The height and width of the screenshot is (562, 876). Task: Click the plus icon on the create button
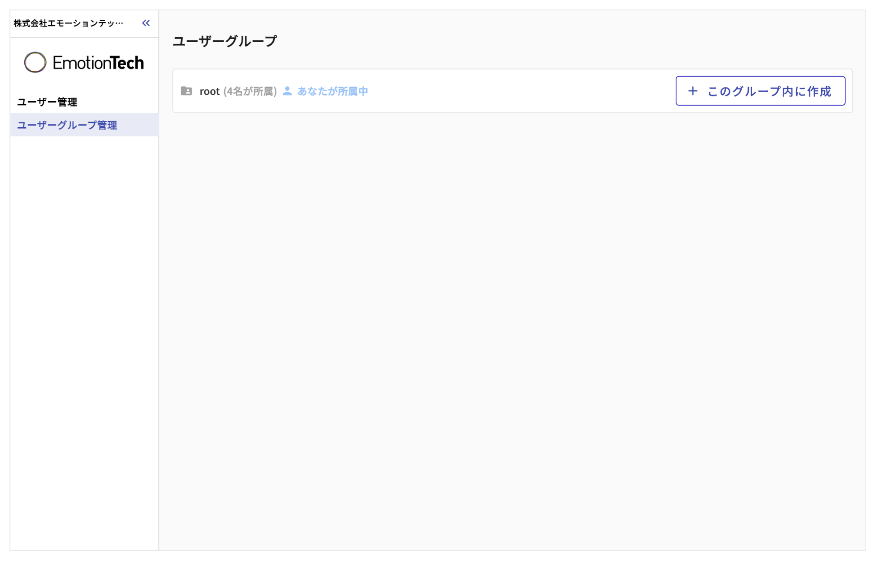[693, 91]
